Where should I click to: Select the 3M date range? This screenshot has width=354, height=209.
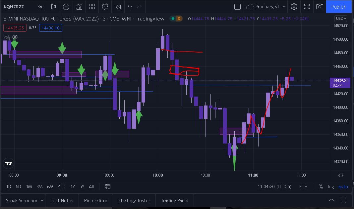click(39, 187)
